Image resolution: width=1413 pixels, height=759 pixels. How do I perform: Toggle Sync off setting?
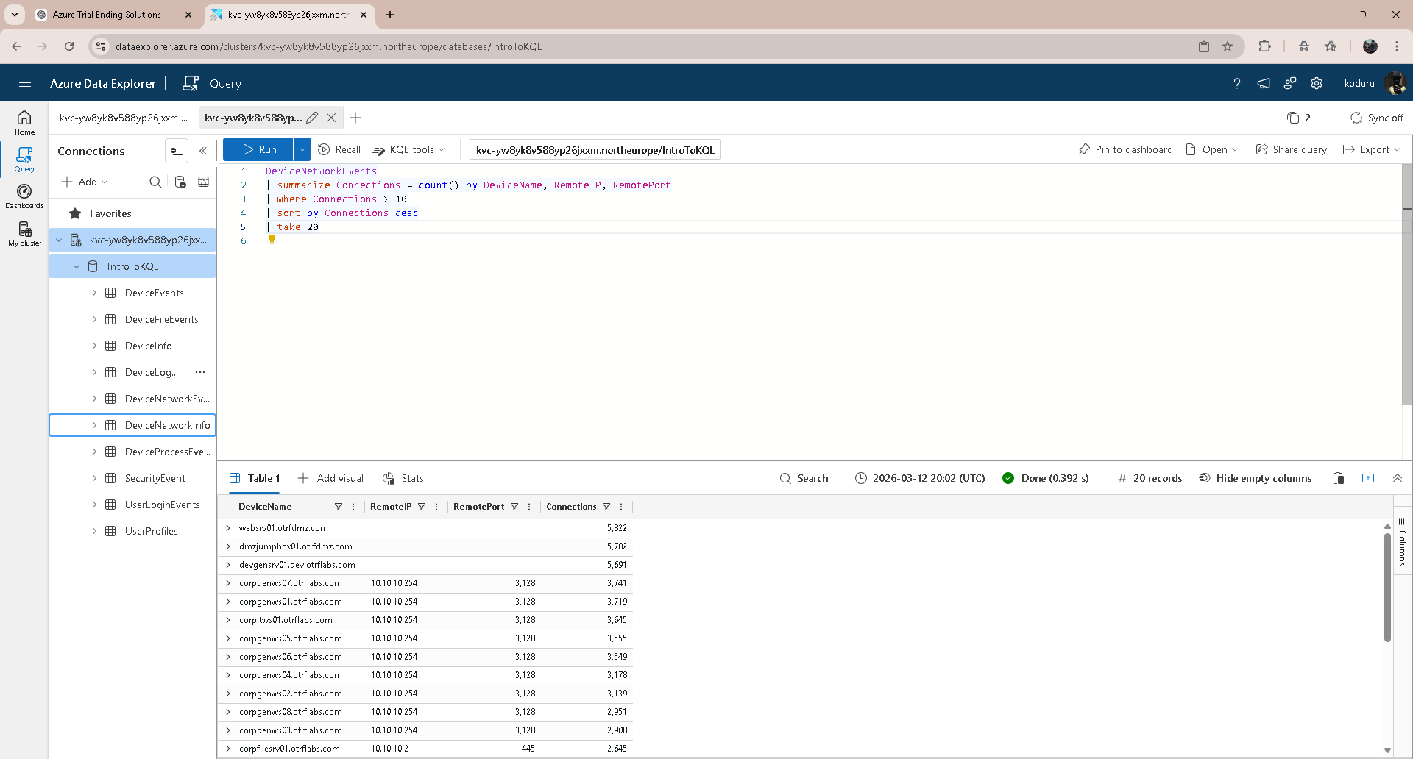click(x=1376, y=118)
